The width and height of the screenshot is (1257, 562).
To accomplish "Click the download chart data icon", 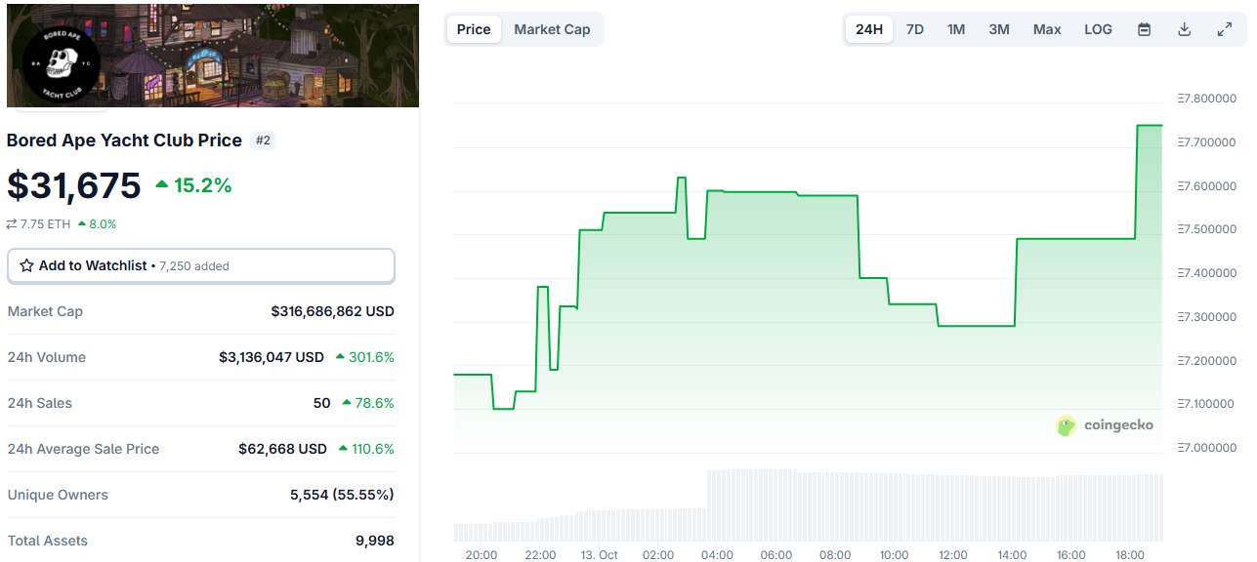I will click(x=1184, y=29).
